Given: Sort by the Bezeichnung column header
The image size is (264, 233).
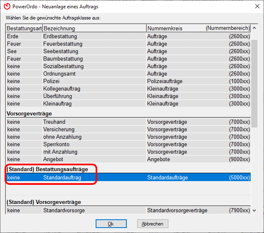Looking at the screenshot, I should 94,28.
